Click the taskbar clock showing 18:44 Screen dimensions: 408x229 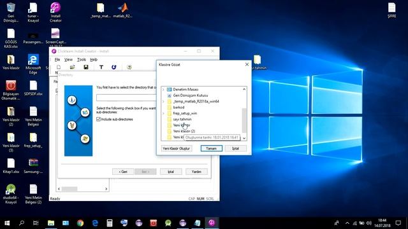coord(382,223)
